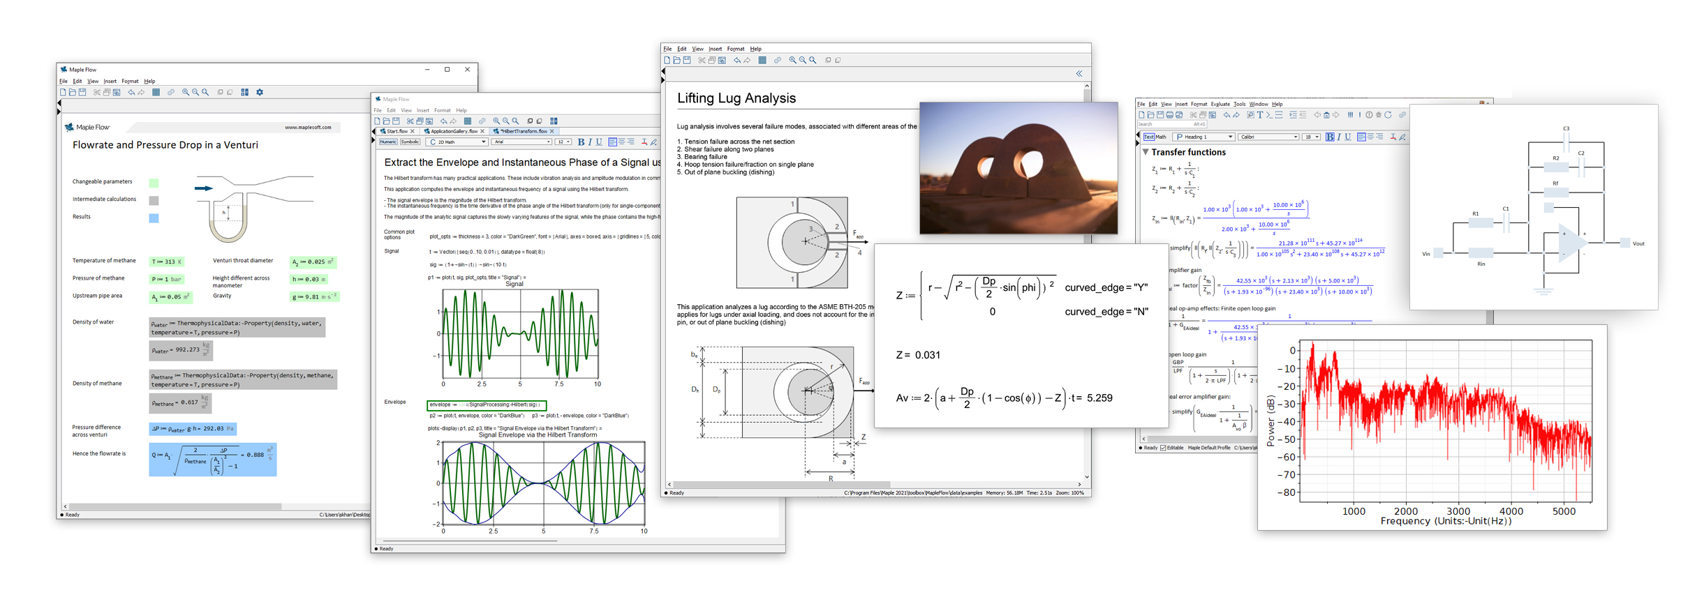This screenshot has height=604, width=1704.
Task: Click zoom to default in Lifting Lug toolbar
Action: click(x=813, y=60)
